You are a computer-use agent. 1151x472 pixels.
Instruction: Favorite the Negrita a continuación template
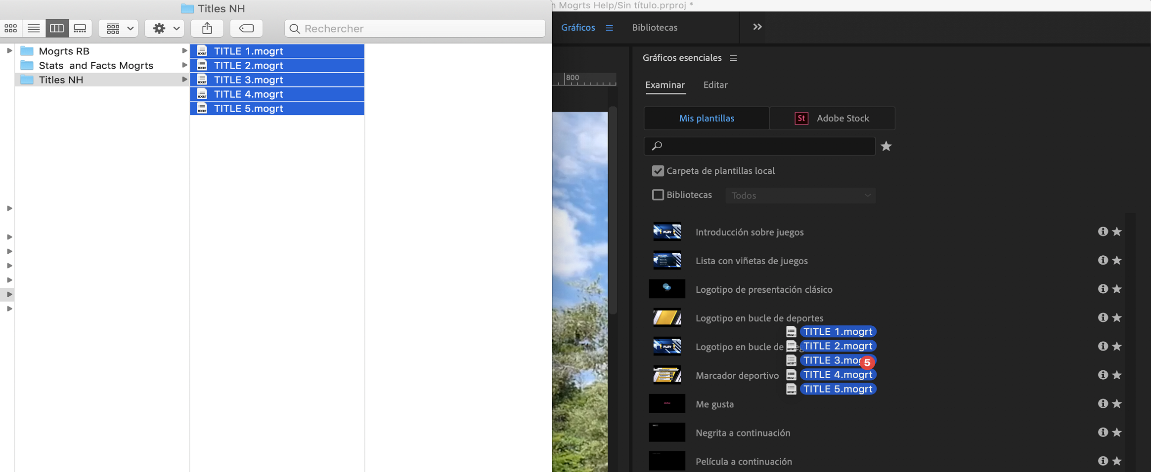(x=1117, y=432)
